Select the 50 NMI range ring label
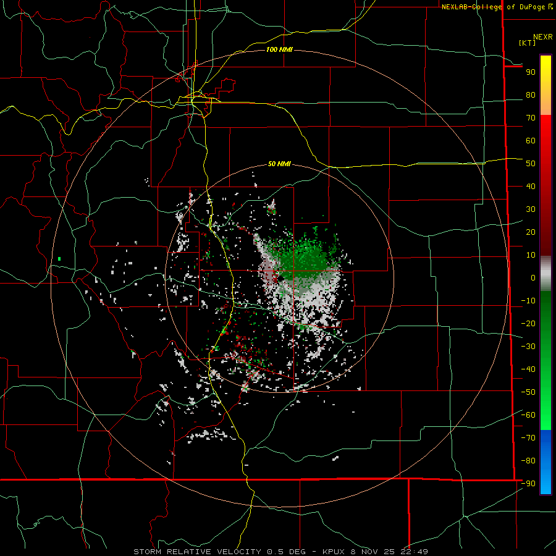The width and height of the screenshot is (556, 556). [279, 164]
